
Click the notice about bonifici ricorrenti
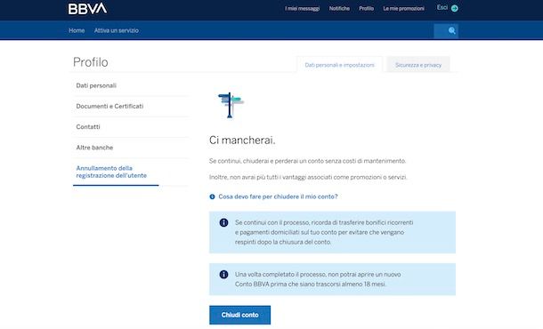point(332,232)
